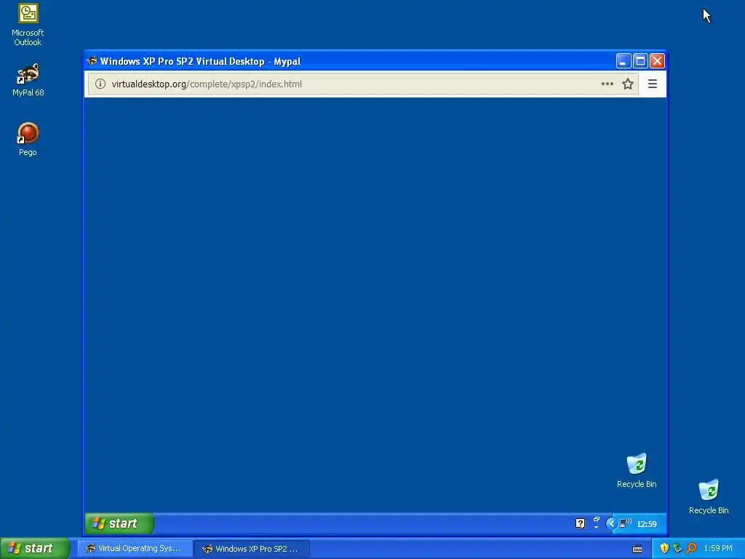The image size is (745, 559).
Task: Click the network connection icon in virtual tray
Action: tap(625, 523)
